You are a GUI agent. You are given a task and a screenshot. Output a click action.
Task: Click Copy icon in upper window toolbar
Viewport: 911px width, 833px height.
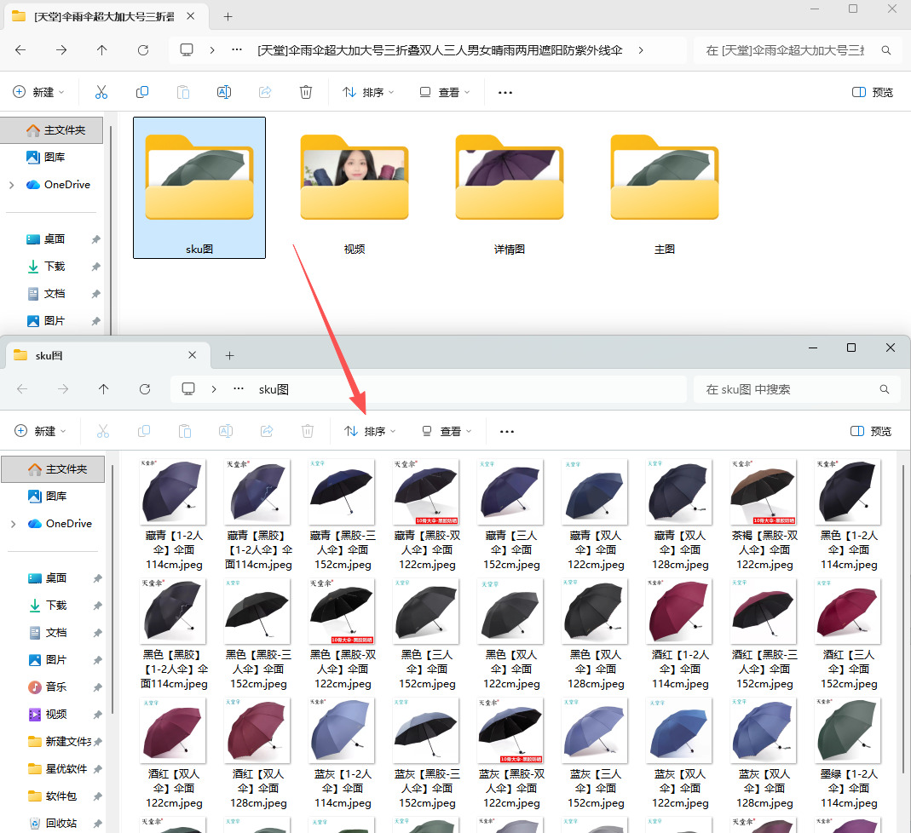pyautogui.click(x=141, y=92)
